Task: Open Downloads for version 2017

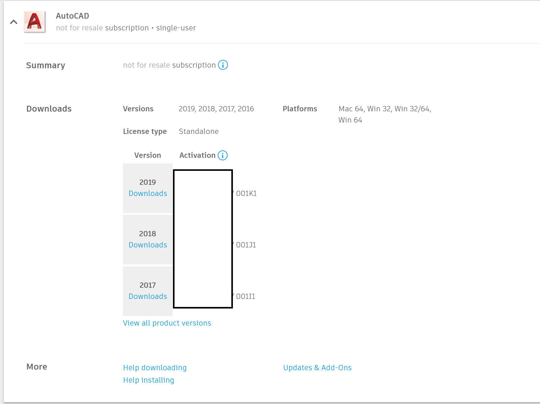Action: click(147, 296)
